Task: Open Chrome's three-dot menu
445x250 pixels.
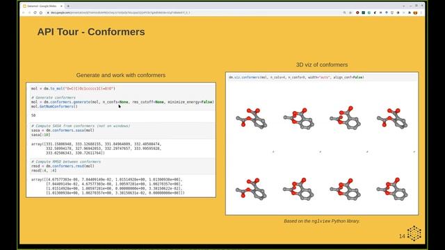Action: click(x=421, y=12)
